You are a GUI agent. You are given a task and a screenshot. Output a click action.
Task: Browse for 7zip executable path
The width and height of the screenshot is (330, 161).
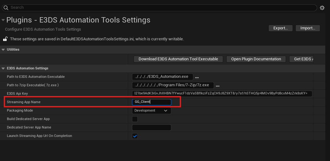coord(217,86)
